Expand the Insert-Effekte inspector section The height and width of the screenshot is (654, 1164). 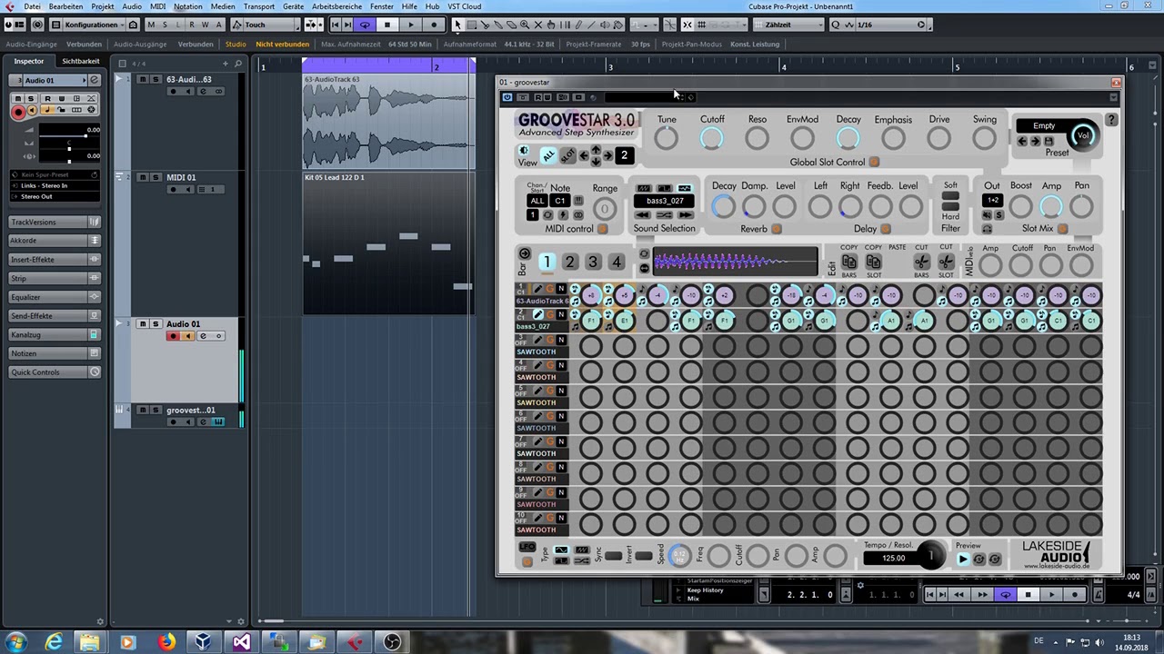[55, 260]
